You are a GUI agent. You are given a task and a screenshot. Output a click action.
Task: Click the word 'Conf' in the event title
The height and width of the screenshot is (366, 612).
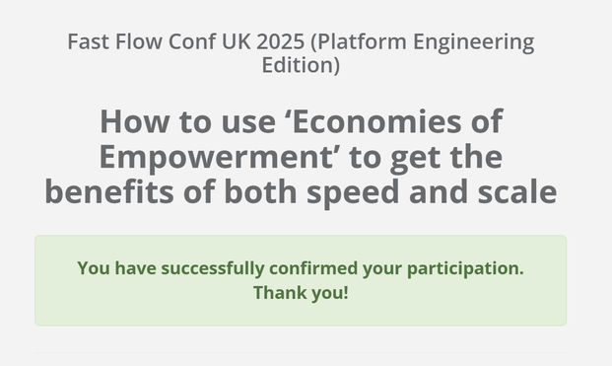tap(191, 41)
